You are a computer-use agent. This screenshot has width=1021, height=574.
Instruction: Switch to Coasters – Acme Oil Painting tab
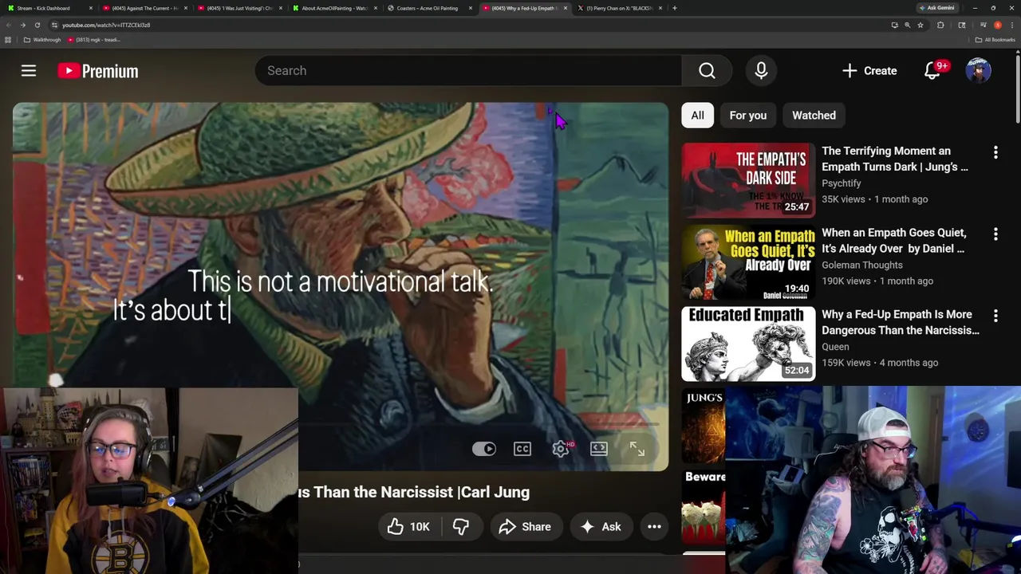(x=430, y=8)
